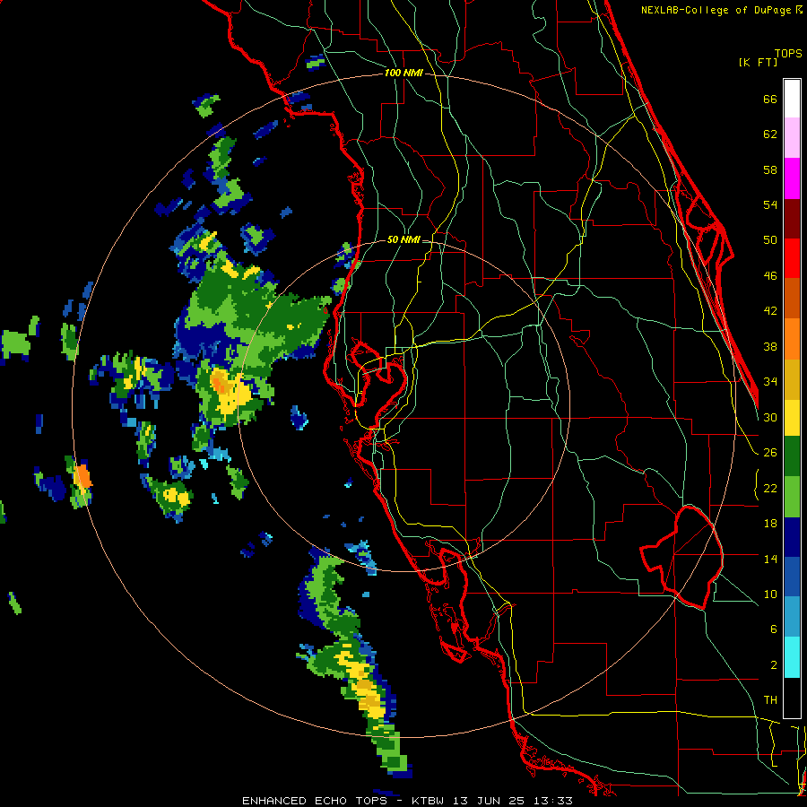Click the 22 legend value

pyautogui.click(x=770, y=489)
